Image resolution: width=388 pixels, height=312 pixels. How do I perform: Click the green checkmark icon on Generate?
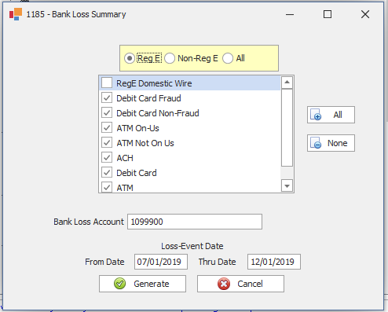120,284
